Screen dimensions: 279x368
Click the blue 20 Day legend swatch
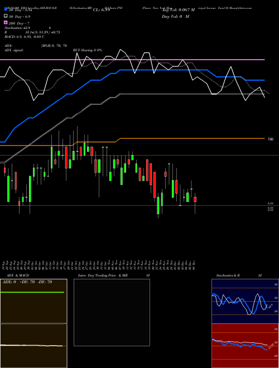[x=6, y=9]
